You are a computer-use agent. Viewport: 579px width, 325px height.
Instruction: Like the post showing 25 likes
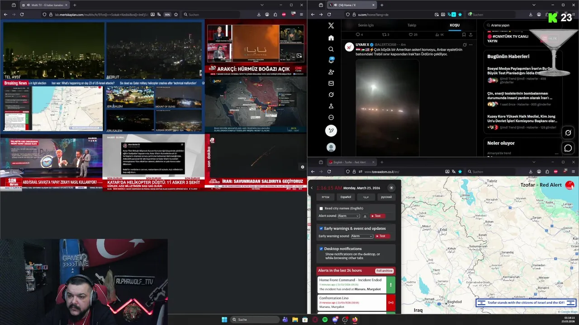pyautogui.click(x=413, y=34)
